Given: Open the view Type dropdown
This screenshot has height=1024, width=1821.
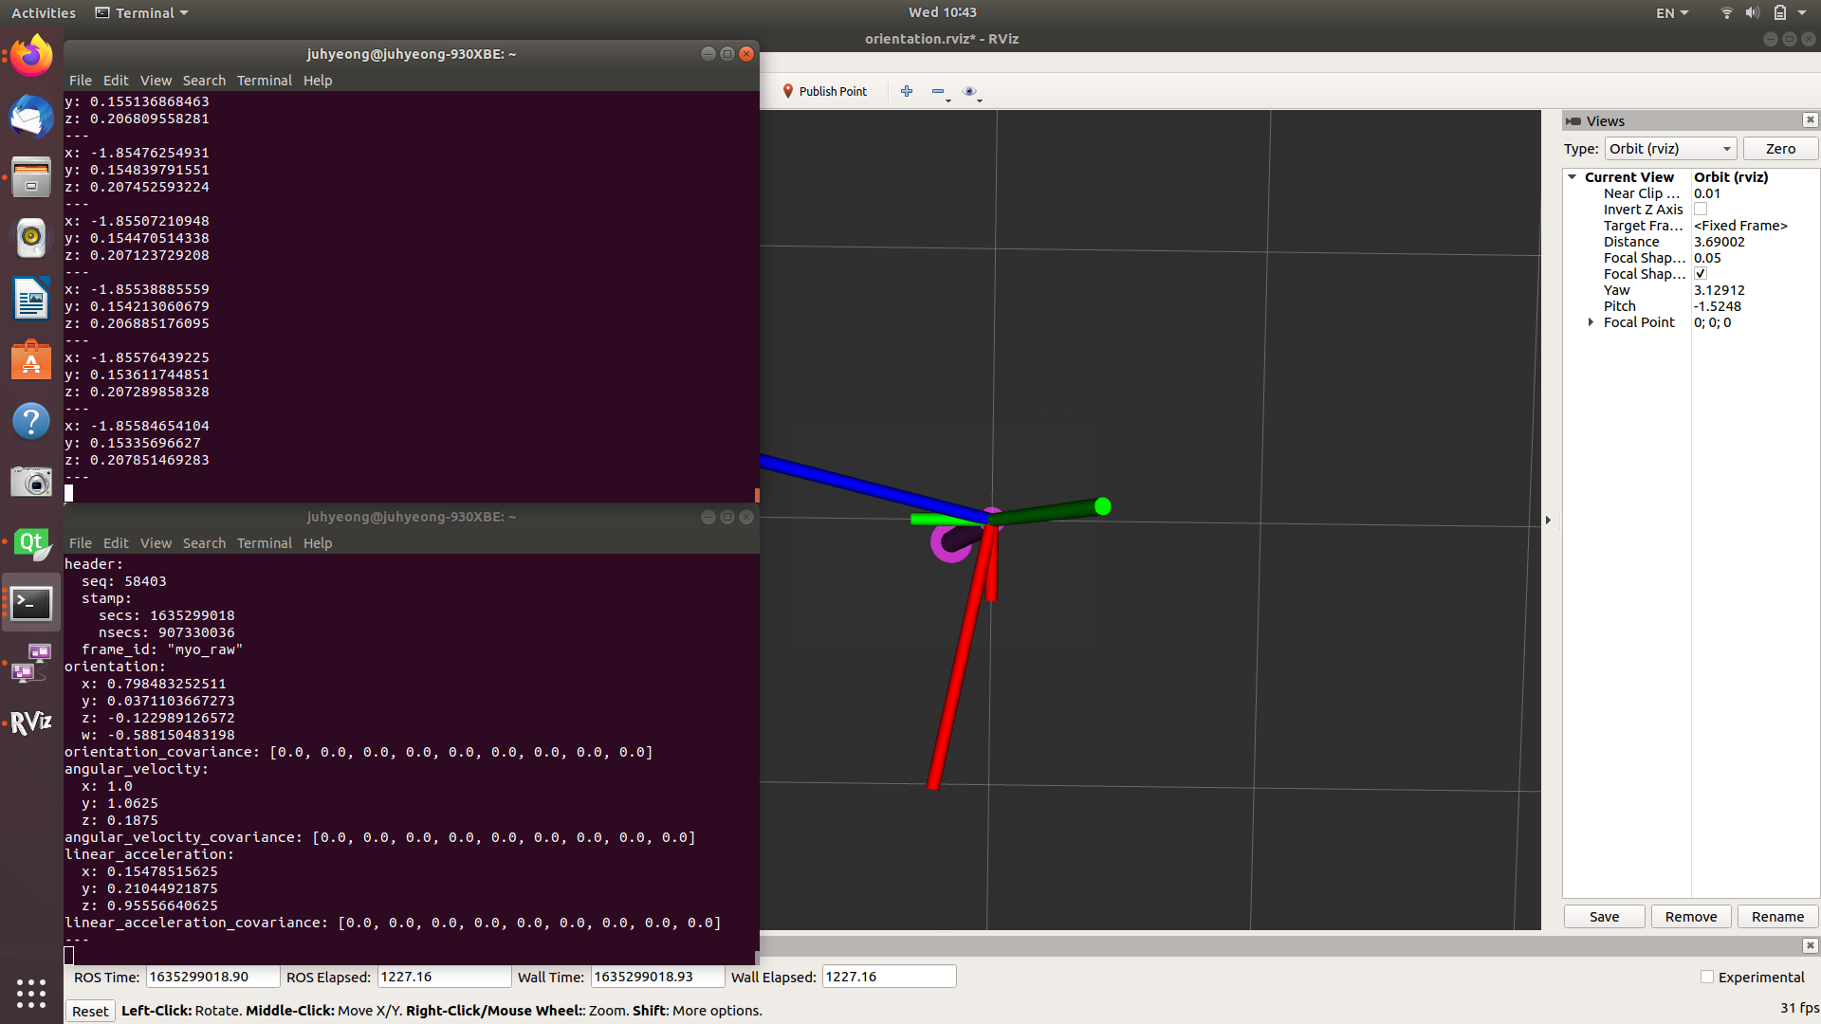Looking at the screenshot, I should click(x=1670, y=149).
